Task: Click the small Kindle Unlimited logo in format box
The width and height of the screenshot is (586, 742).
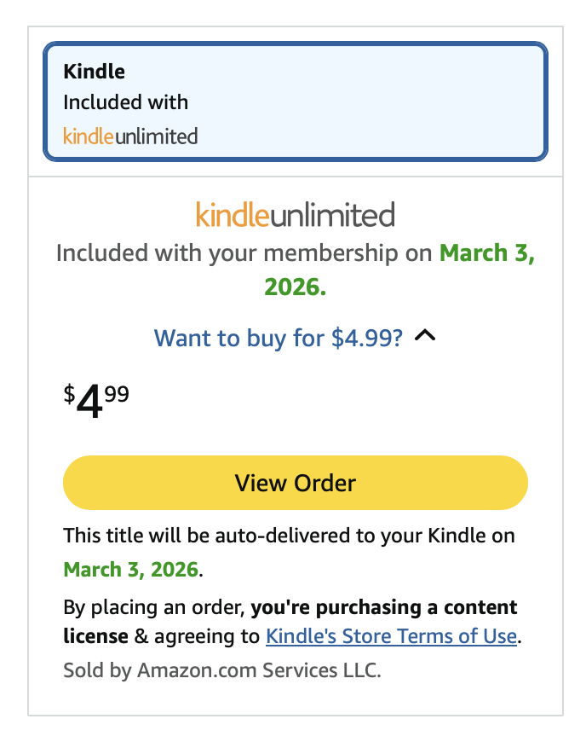Action: [130, 136]
